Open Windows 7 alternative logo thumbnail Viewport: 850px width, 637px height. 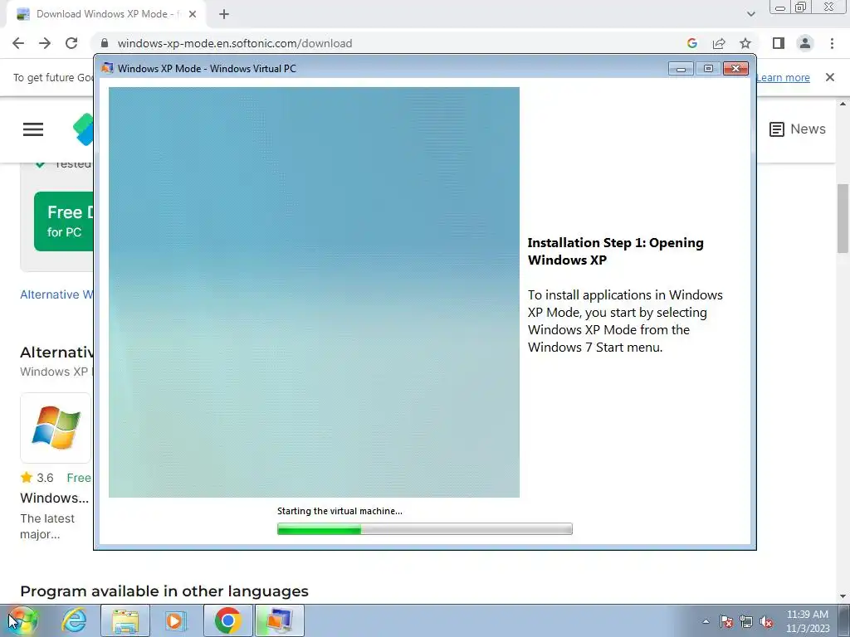[x=56, y=428]
